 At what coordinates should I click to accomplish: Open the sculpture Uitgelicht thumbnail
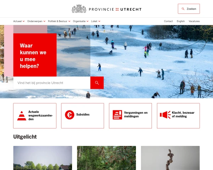[170, 158]
